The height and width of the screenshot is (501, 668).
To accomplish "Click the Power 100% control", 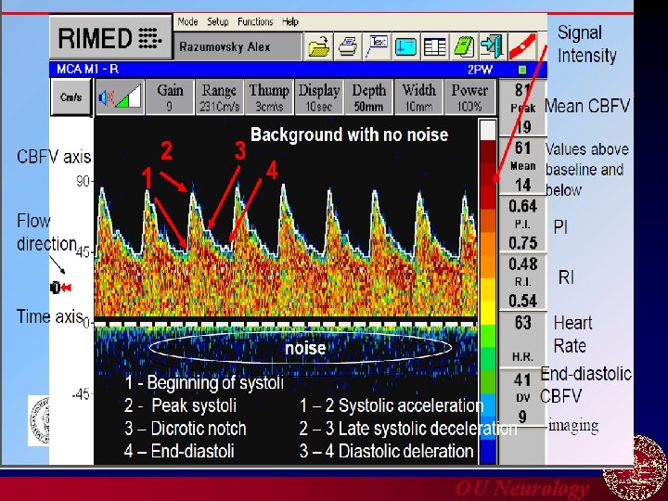I will [469, 97].
